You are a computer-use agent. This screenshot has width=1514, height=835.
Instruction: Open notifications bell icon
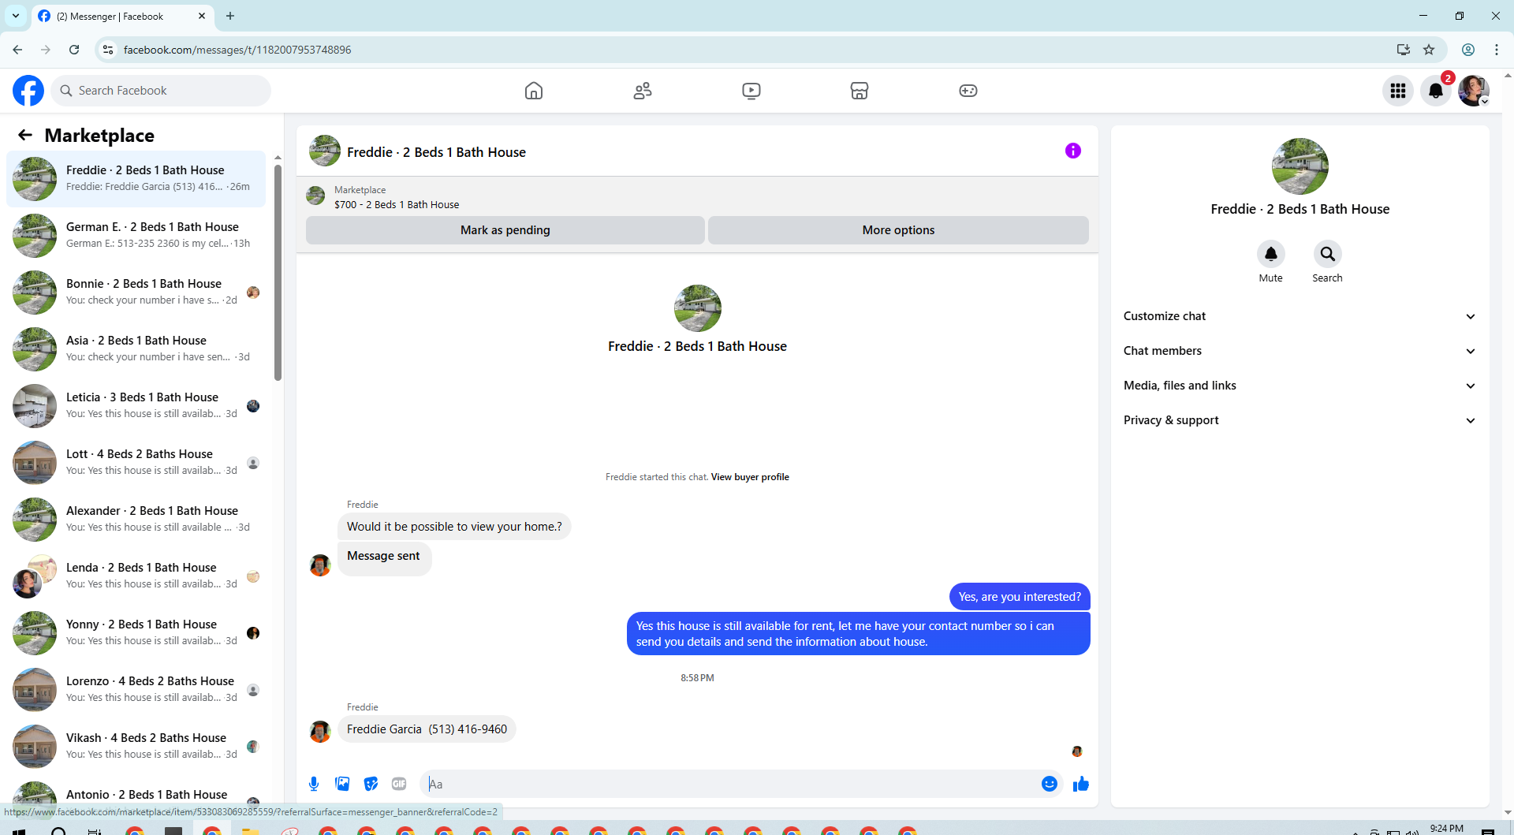coord(1436,91)
